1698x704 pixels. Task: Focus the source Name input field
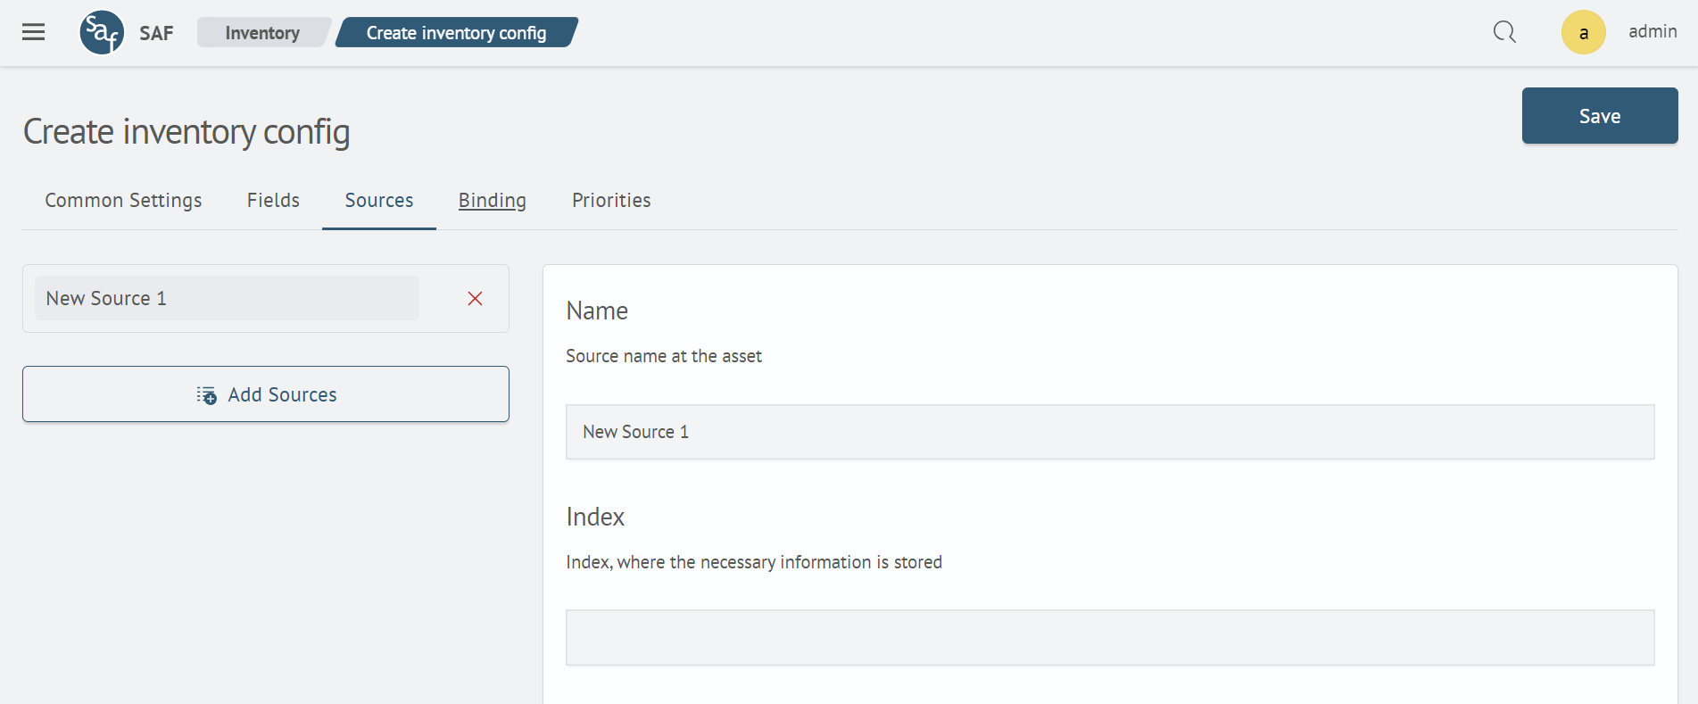pyautogui.click(x=1110, y=432)
